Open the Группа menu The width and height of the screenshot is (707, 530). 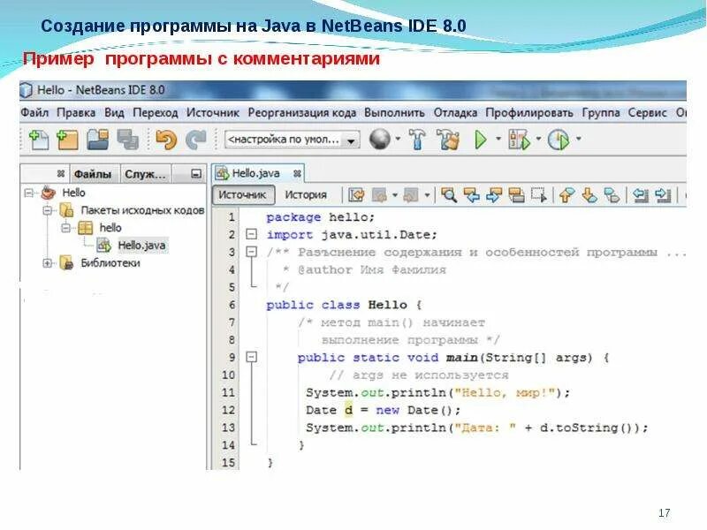point(601,113)
